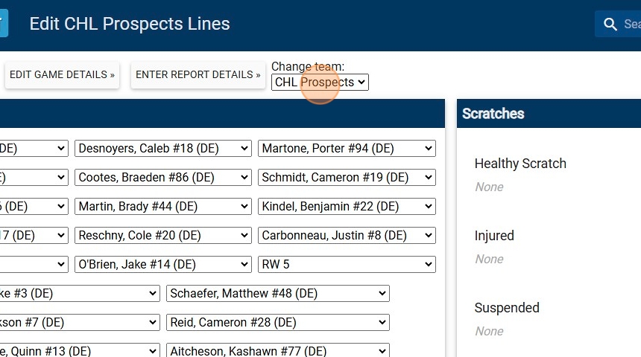Viewport: 641px width, 357px height.
Task: Click the search magnifier icon
Action: click(610, 25)
